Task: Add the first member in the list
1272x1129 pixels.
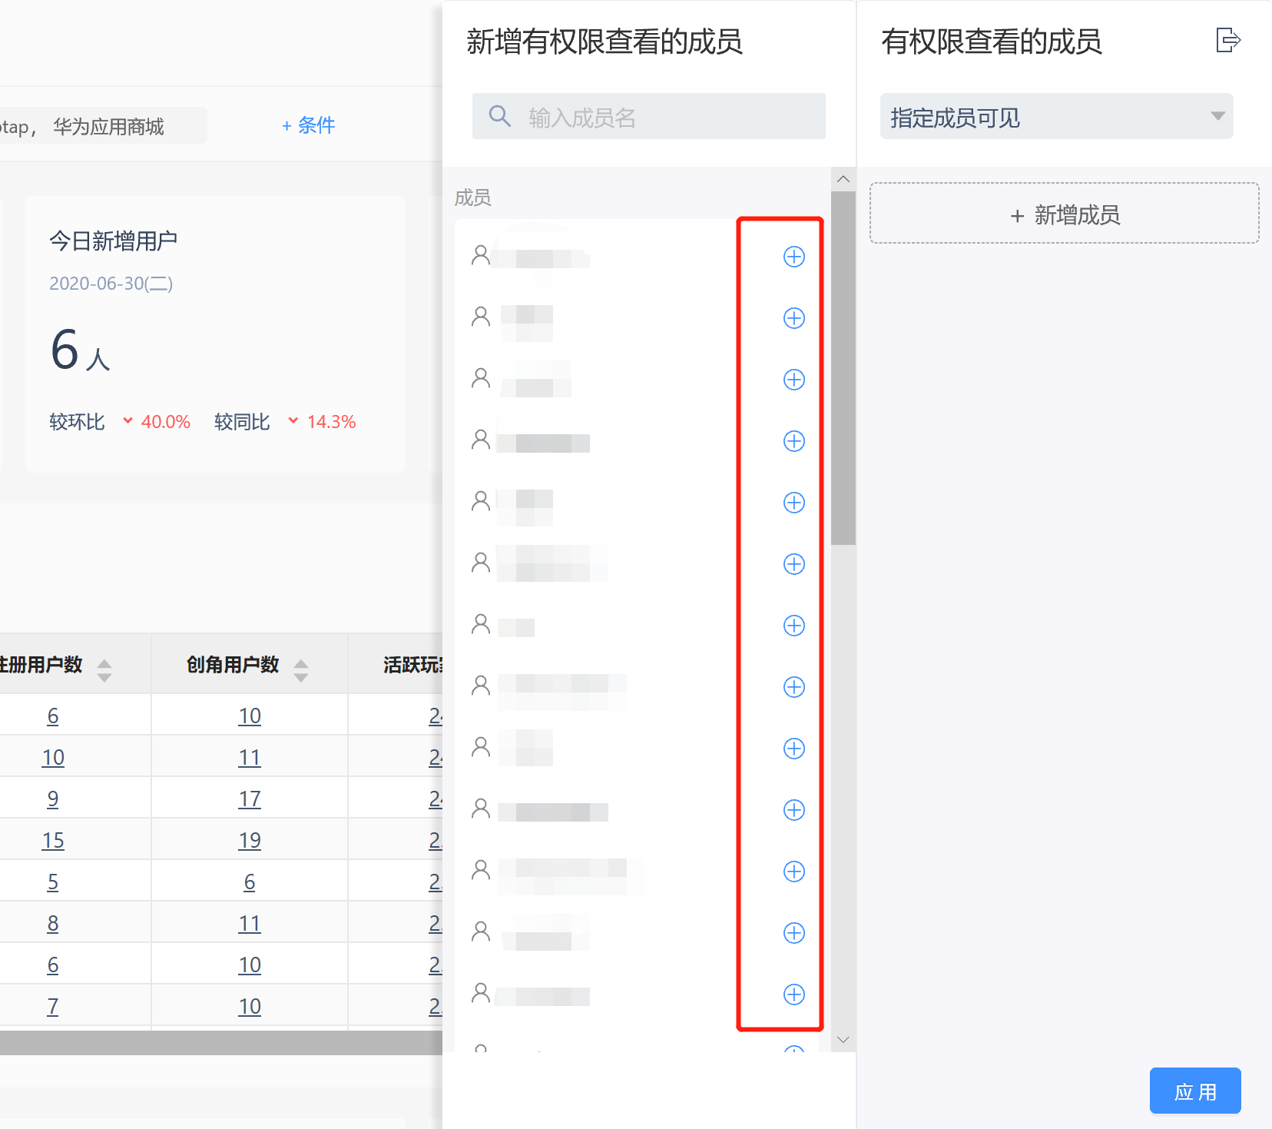Action: coord(793,257)
